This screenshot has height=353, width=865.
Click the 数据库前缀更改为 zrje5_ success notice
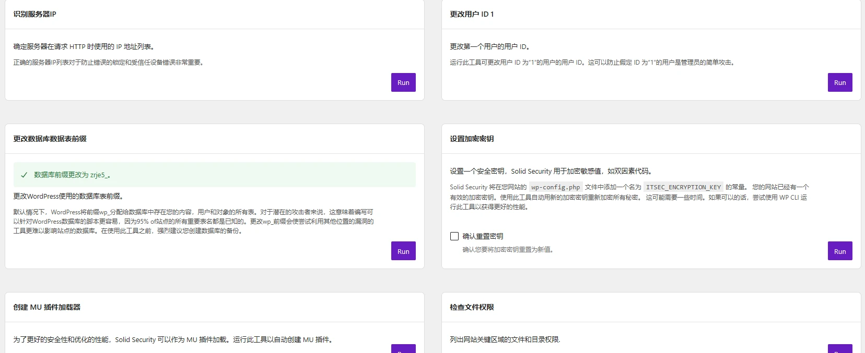point(214,175)
